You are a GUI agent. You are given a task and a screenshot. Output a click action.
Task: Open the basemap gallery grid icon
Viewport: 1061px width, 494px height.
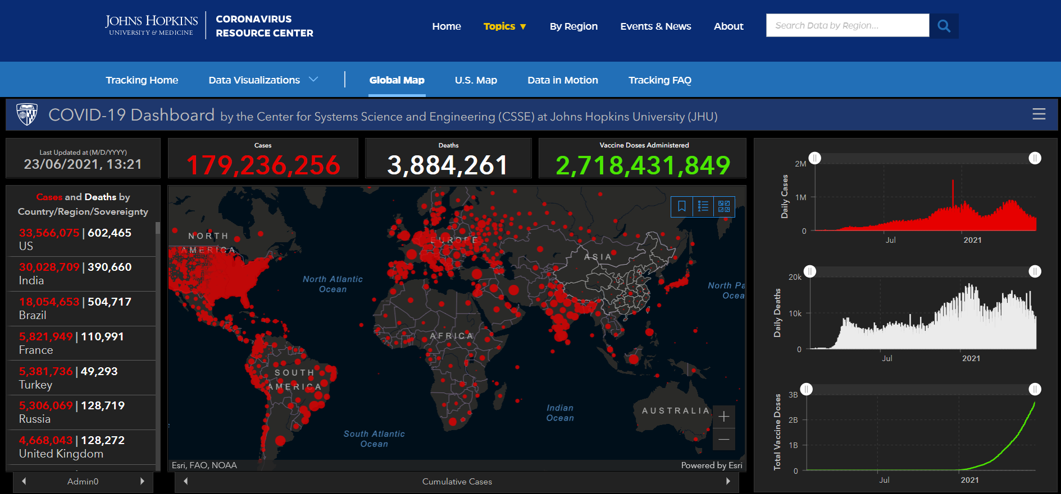[x=724, y=206]
